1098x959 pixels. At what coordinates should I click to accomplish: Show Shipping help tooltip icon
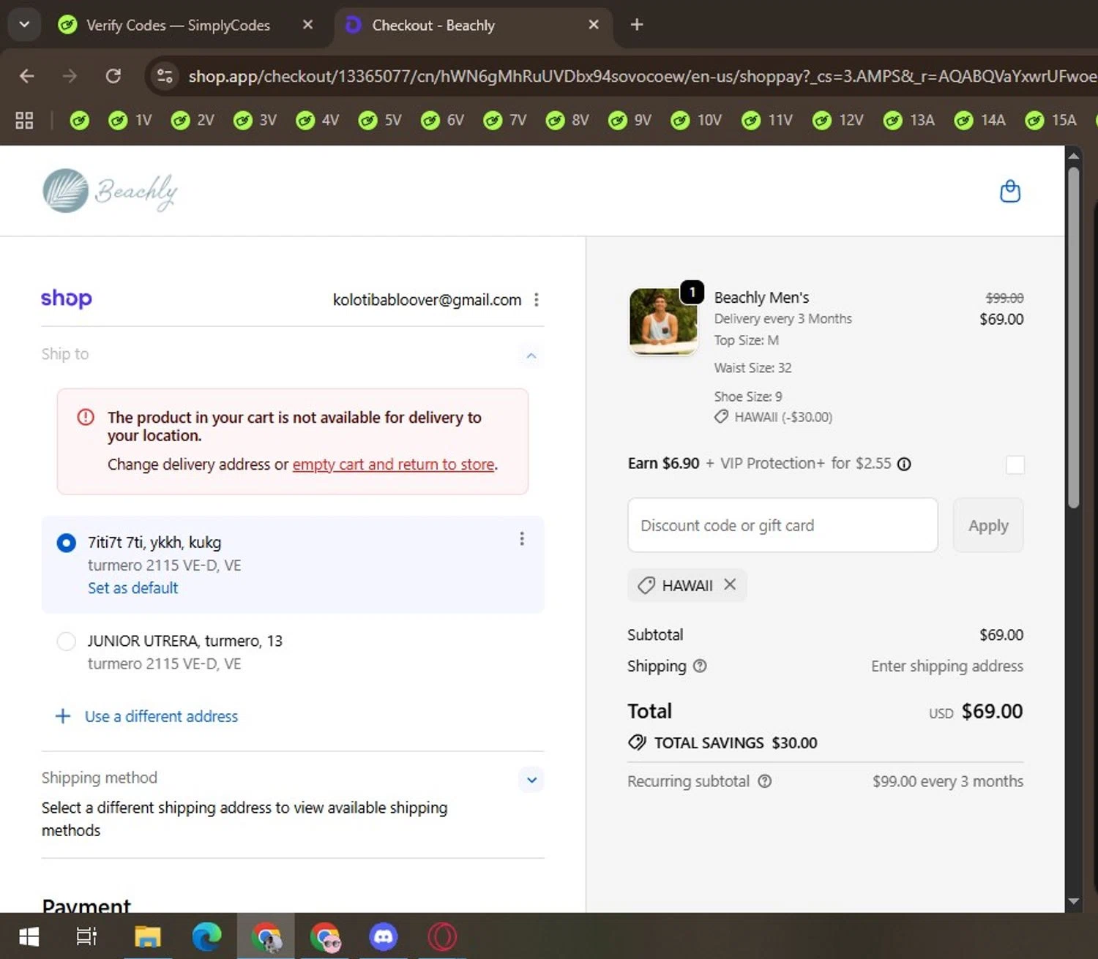click(700, 666)
